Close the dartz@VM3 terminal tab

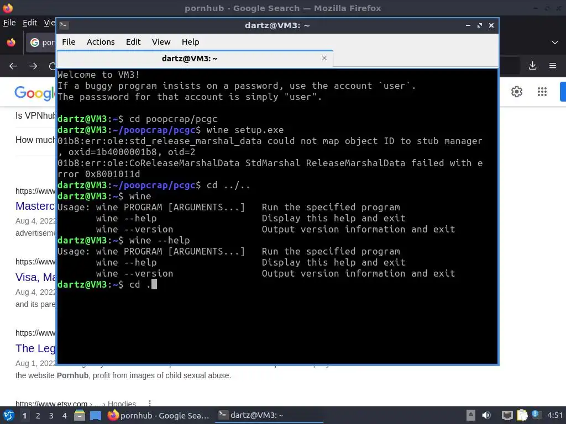pos(324,58)
